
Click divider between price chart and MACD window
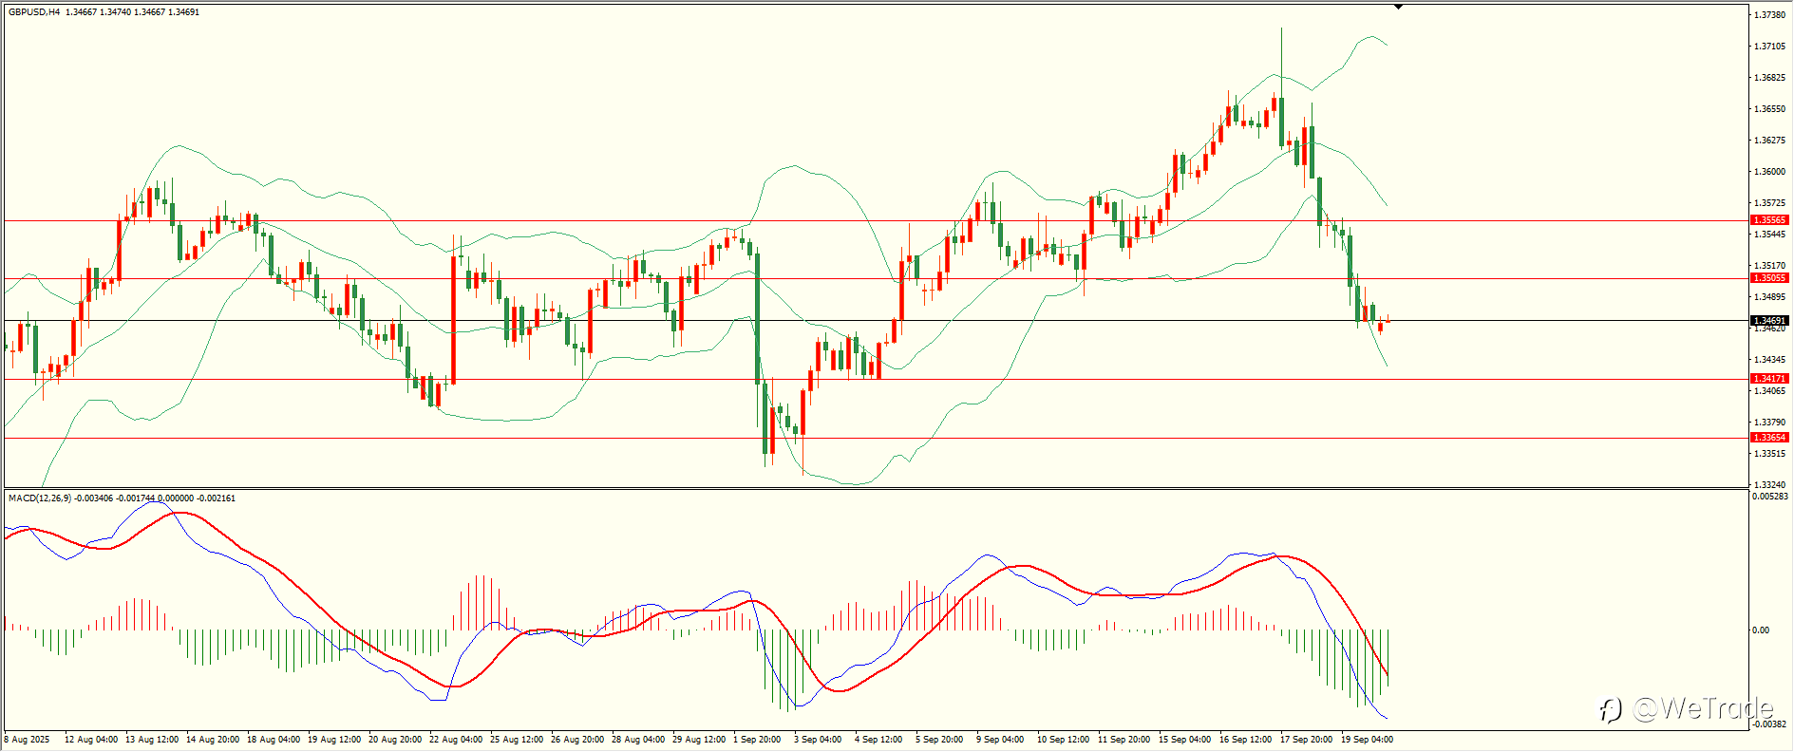pyautogui.click(x=876, y=489)
